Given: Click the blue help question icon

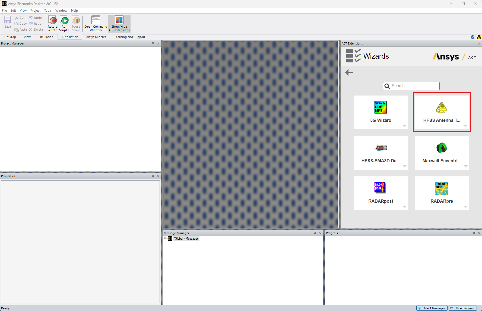Looking at the screenshot, I should point(473,37).
